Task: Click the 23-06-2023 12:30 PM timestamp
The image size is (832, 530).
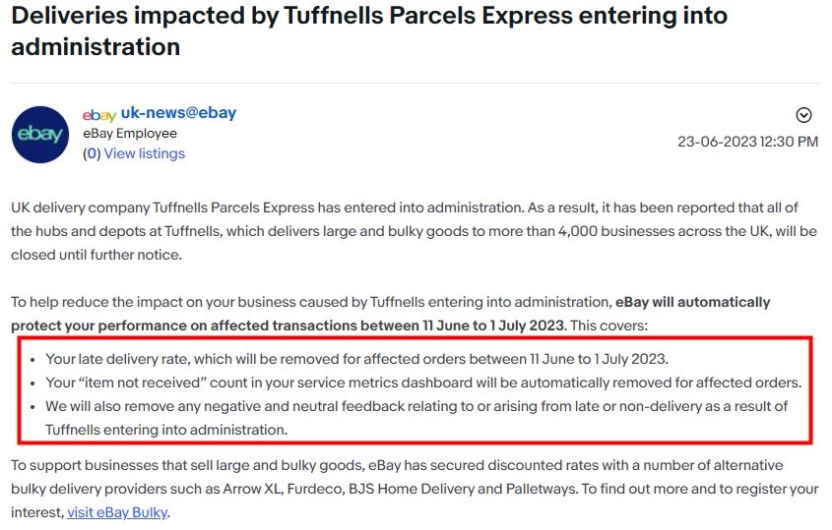Action: point(747,142)
